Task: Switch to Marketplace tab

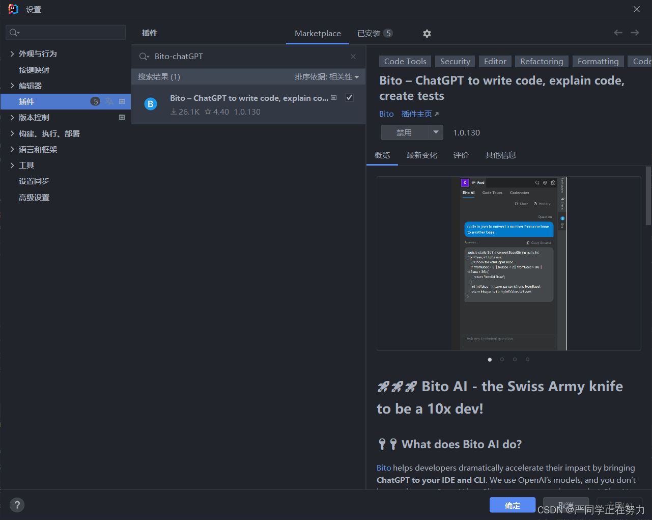Action: click(x=318, y=33)
